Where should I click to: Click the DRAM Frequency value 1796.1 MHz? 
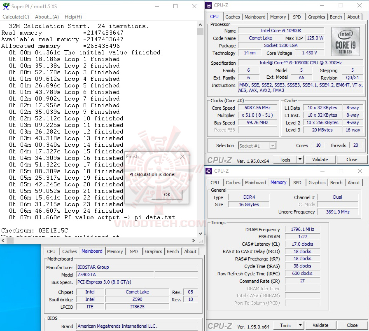click(x=302, y=229)
